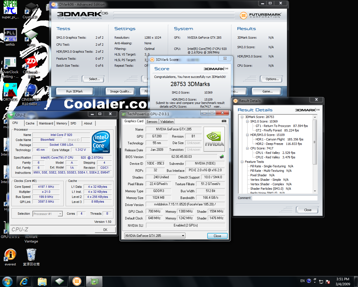The image size is (358, 287).
Task: Open Internet Explorer from the taskbar
Action: [x=24, y=281]
